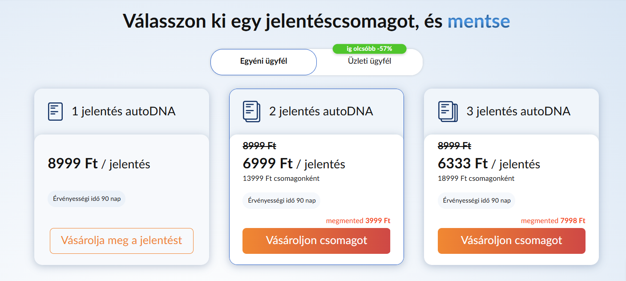Click the '2 jelentés autoDNA' card title
This screenshot has height=281, width=626.
click(x=321, y=111)
